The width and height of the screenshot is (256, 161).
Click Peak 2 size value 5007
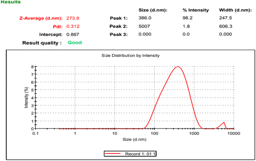click(x=144, y=26)
